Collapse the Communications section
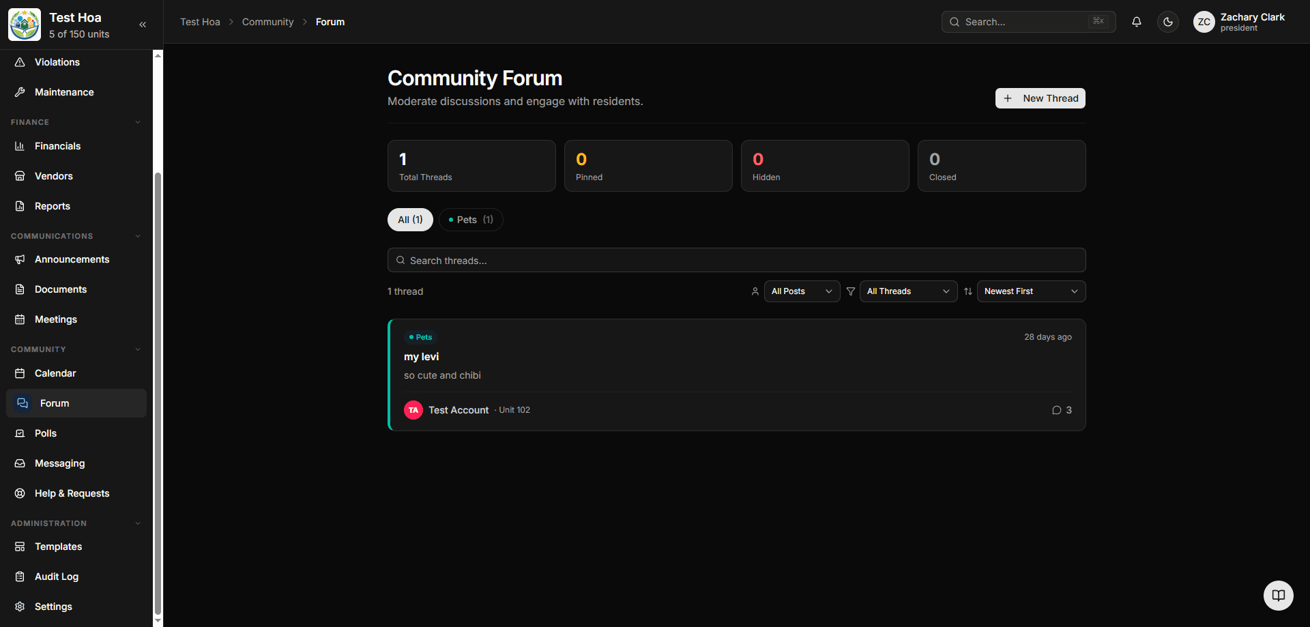The height and width of the screenshot is (627, 1310). [x=138, y=236]
